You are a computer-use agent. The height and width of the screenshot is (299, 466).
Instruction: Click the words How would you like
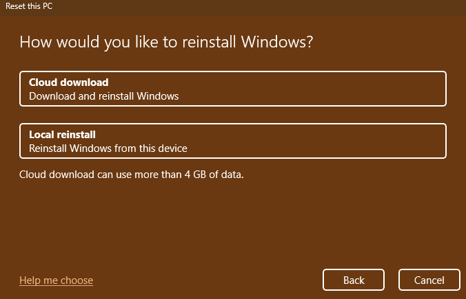pyautogui.click(x=74, y=42)
